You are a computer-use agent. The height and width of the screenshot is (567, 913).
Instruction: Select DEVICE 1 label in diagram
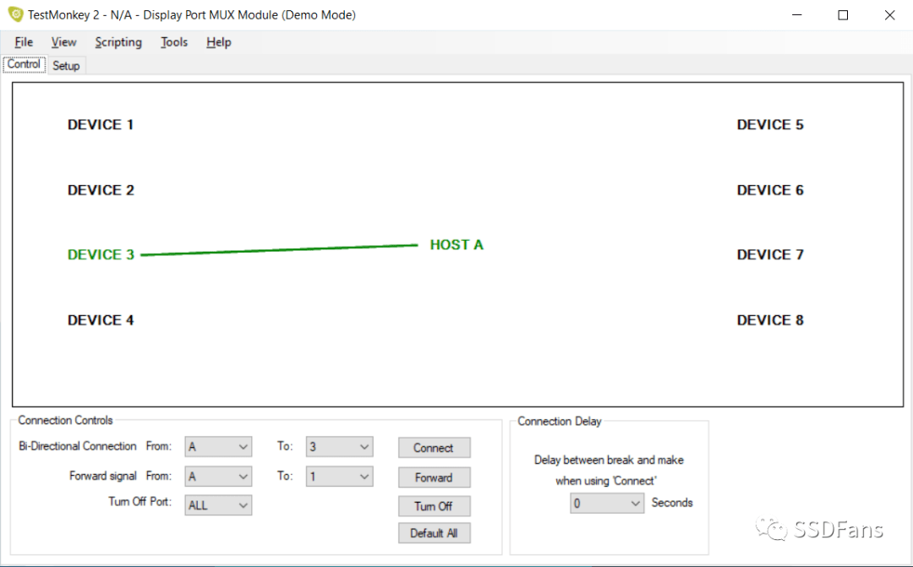pyautogui.click(x=101, y=124)
